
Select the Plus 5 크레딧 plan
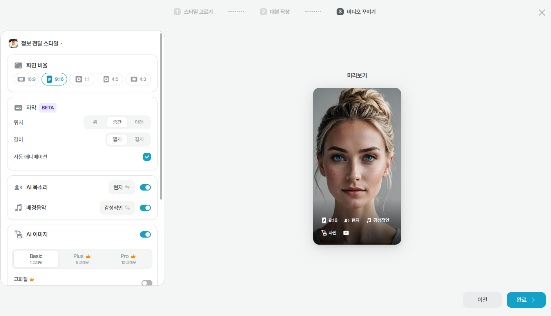point(82,259)
